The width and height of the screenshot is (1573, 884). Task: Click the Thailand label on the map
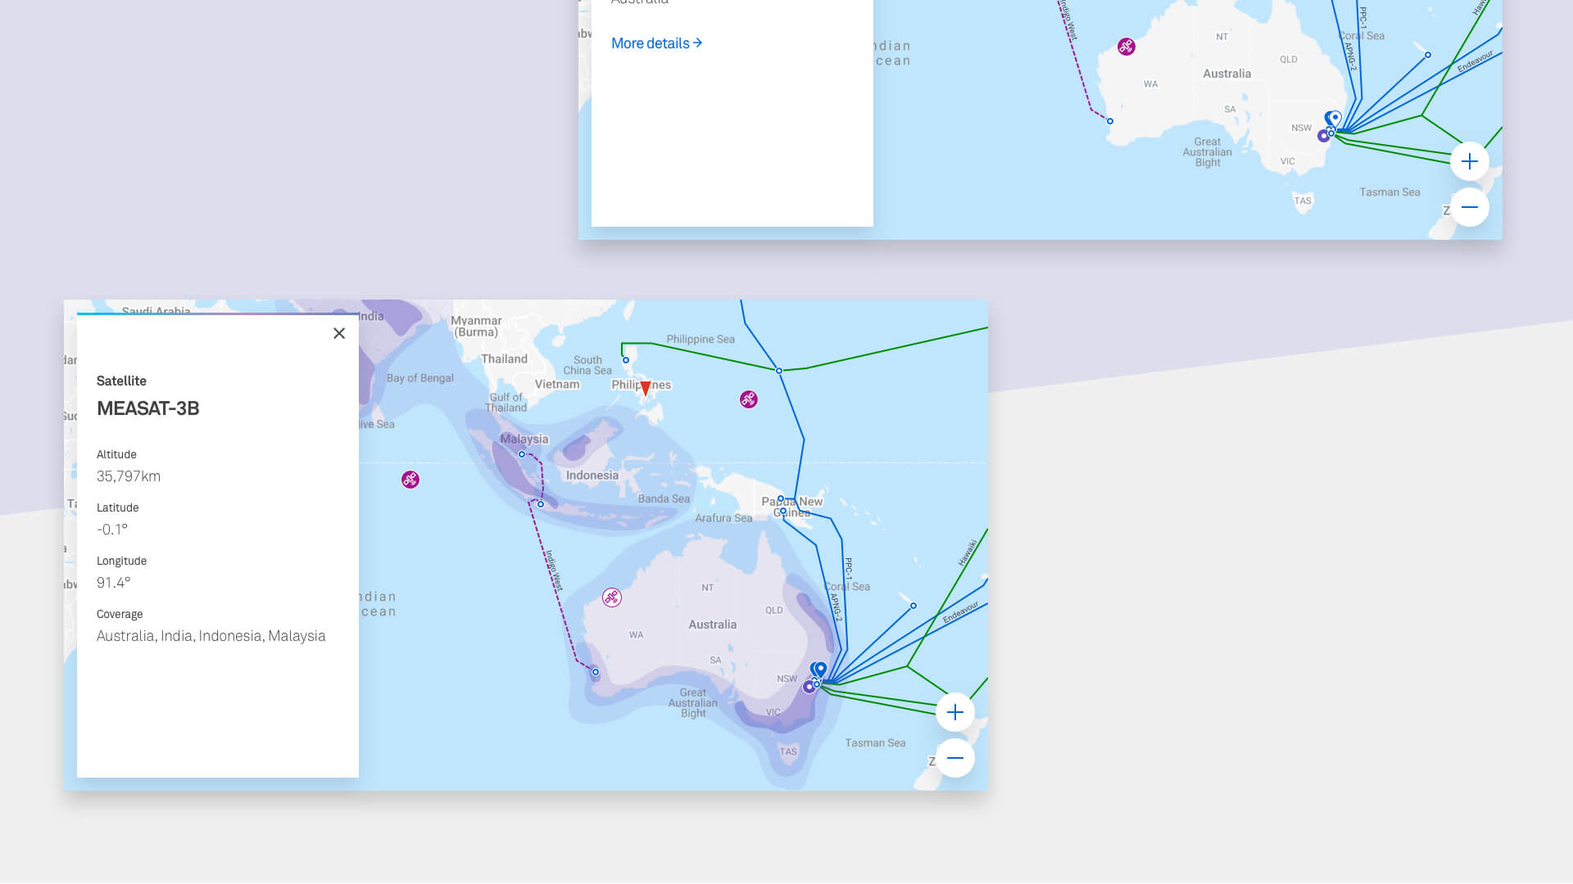click(x=505, y=359)
